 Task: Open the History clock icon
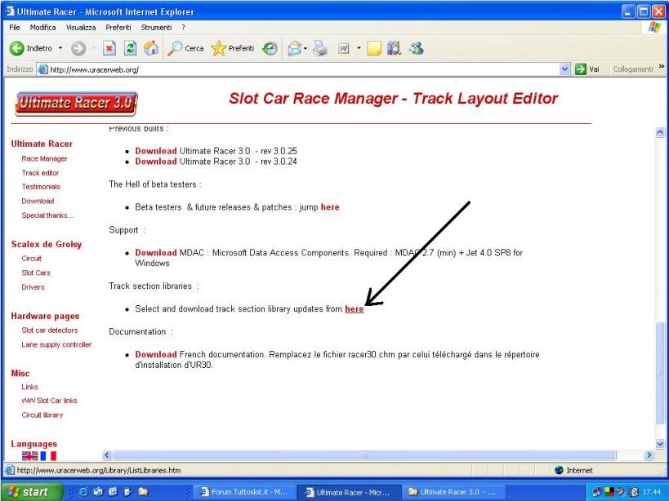(270, 48)
